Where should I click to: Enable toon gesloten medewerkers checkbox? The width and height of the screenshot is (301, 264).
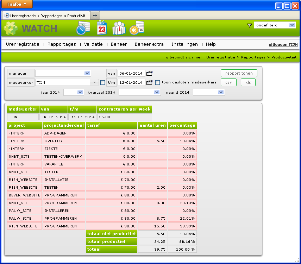(x=157, y=83)
